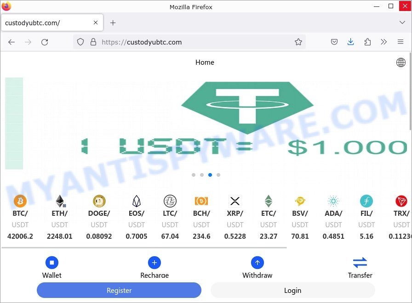Image resolution: width=412 pixels, height=303 pixels.
Task: Click the address bar URL field
Action: pyautogui.click(x=189, y=42)
